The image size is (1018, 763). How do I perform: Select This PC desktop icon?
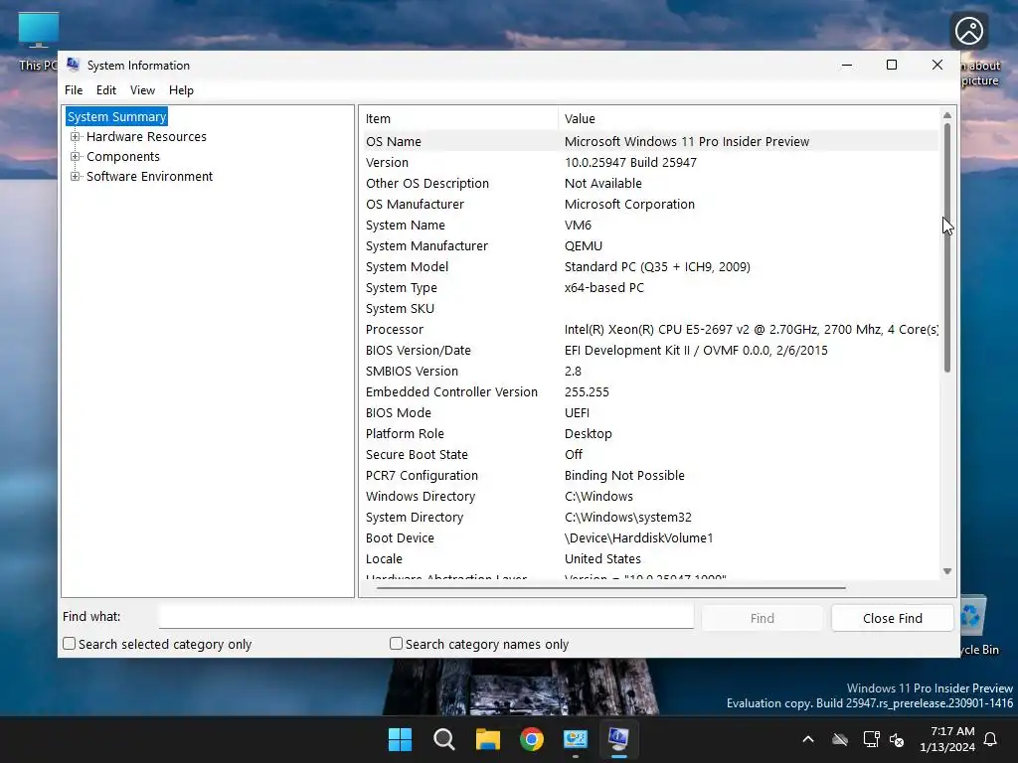point(39,40)
